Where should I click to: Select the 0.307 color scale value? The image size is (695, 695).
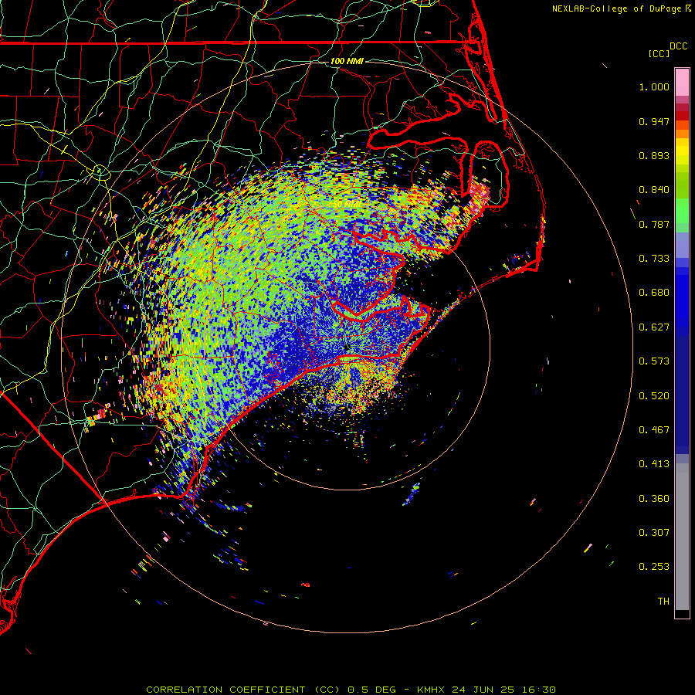pos(654,533)
